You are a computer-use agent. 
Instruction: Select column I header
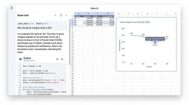[x=157, y=13]
